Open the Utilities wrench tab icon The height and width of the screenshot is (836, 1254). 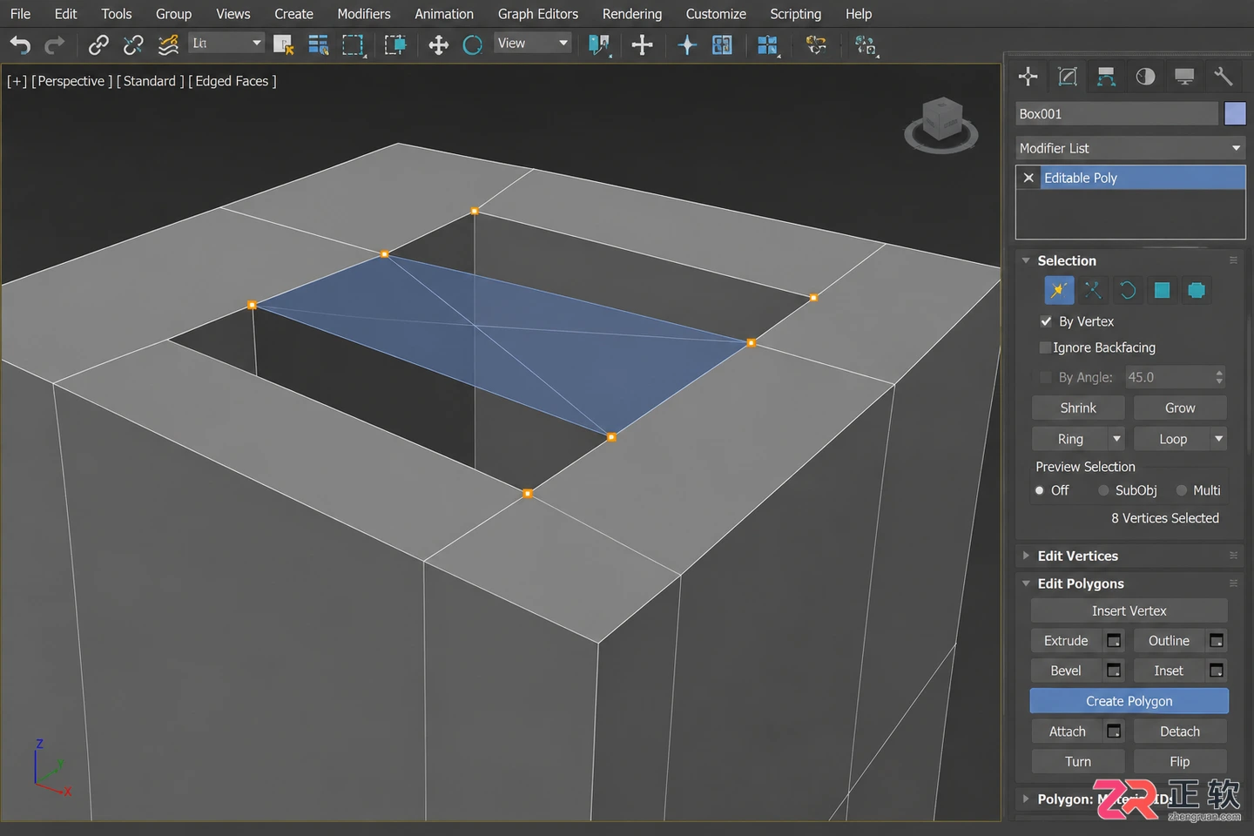click(x=1224, y=77)
